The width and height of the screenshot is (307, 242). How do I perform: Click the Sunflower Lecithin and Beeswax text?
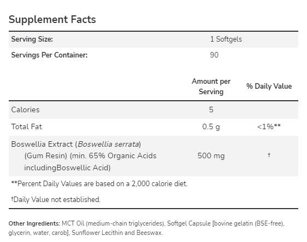(x=117, y=233)
